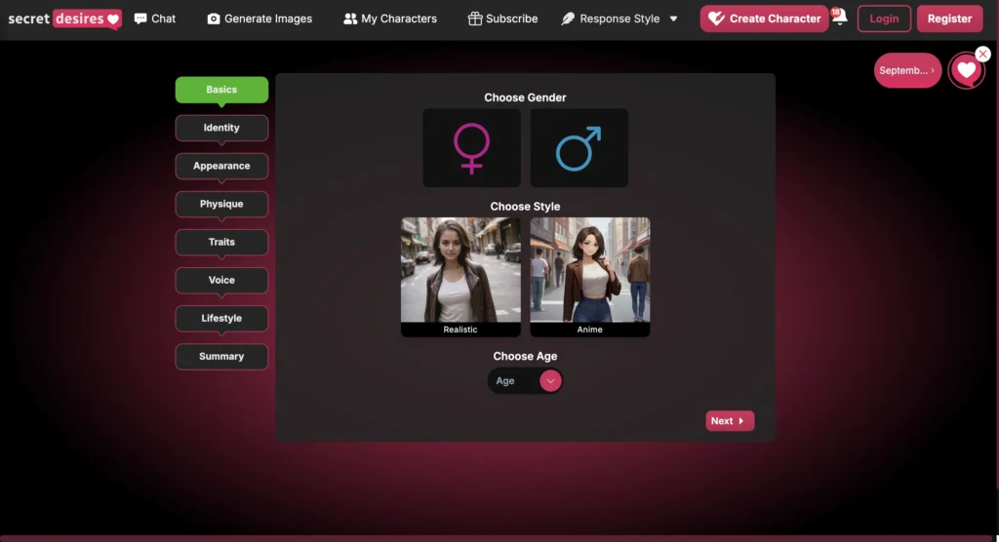The height and width of the screenshot is (542, 999).
Task: Click the notification bell icon
Action: 838,19
